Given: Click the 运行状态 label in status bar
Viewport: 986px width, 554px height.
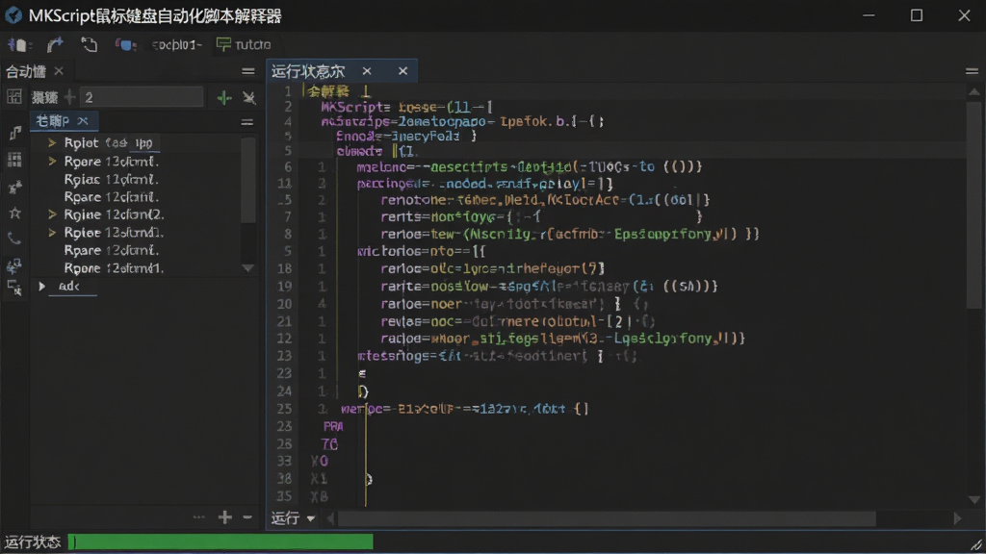Looking at the screenshot, I should [x=33, y=542].
